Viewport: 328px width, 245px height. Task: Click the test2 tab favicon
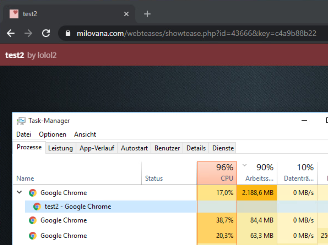tap(14, 14)
